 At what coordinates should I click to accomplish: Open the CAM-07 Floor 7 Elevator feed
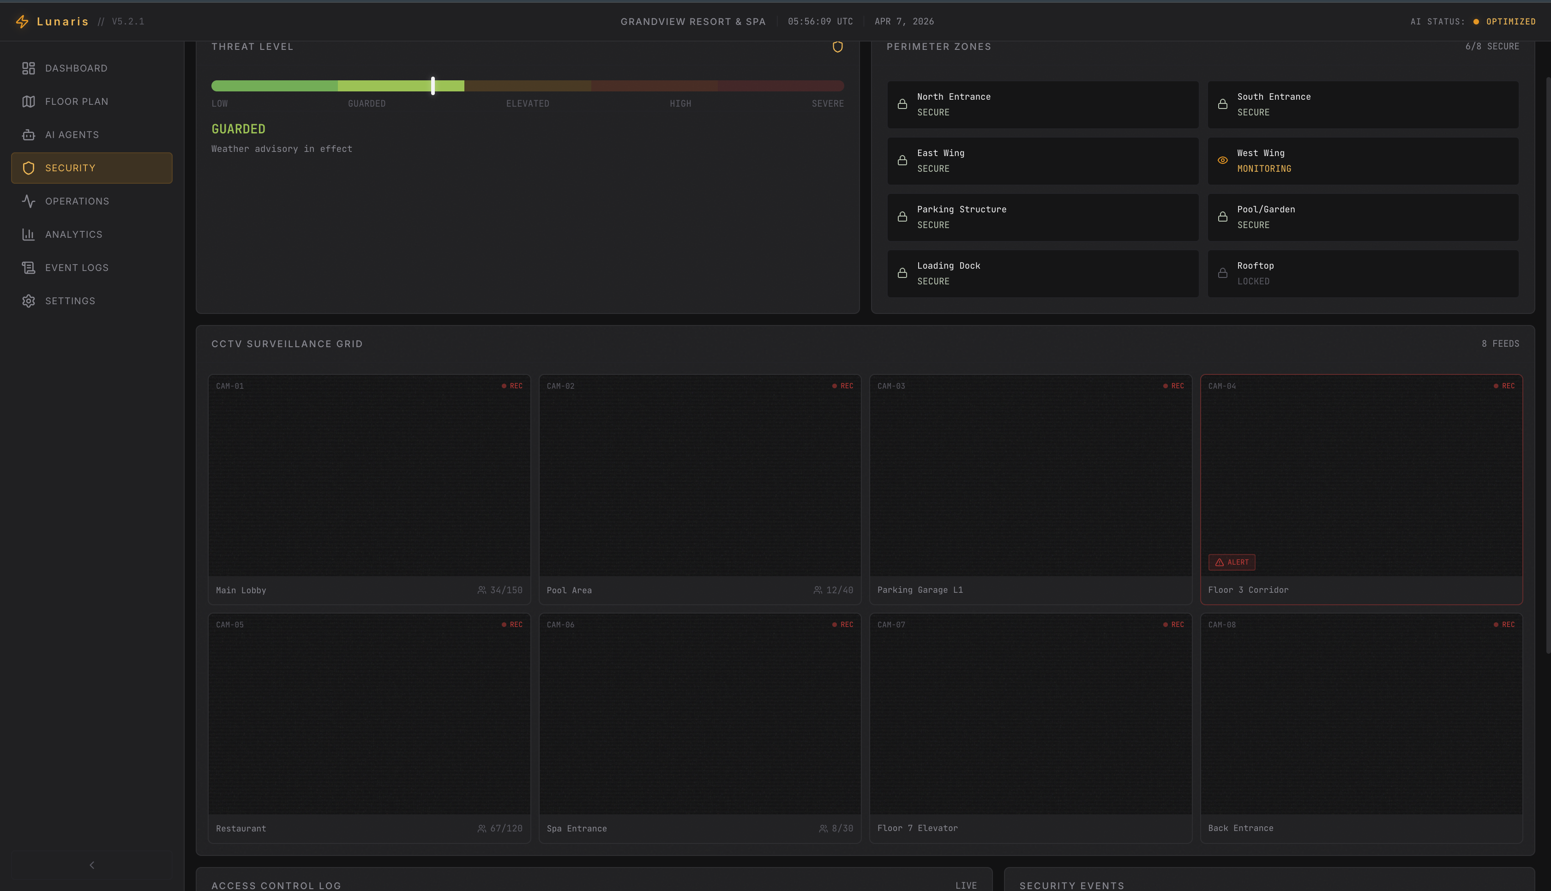pyautogui.click(x=1030, y=714)
